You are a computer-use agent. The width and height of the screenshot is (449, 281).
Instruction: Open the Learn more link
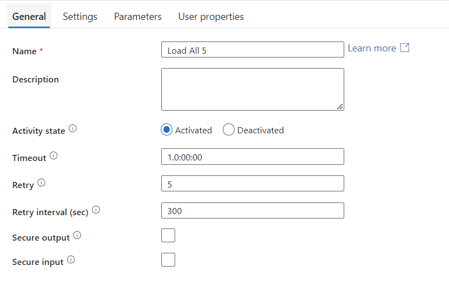tap(372, 48)
